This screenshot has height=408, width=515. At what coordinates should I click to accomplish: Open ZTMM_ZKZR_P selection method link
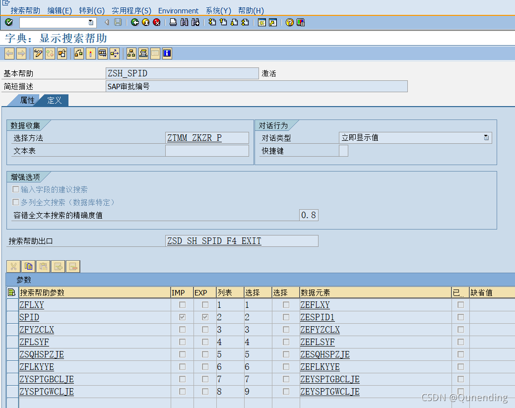(194, 138)
